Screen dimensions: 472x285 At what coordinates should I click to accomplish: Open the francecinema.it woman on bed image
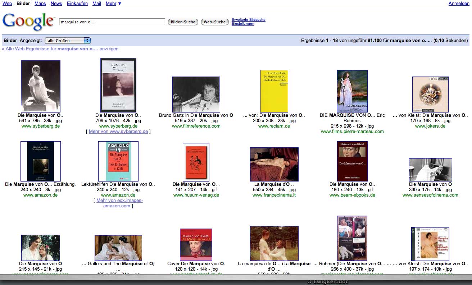pyautogui.click(x=274, y=164)
